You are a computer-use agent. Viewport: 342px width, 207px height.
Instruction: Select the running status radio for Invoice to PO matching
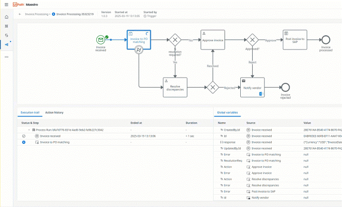[x=24, y=142]
